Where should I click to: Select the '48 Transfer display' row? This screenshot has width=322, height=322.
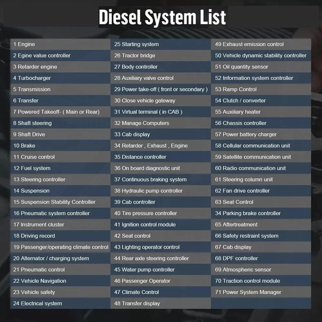coord(160,304)
